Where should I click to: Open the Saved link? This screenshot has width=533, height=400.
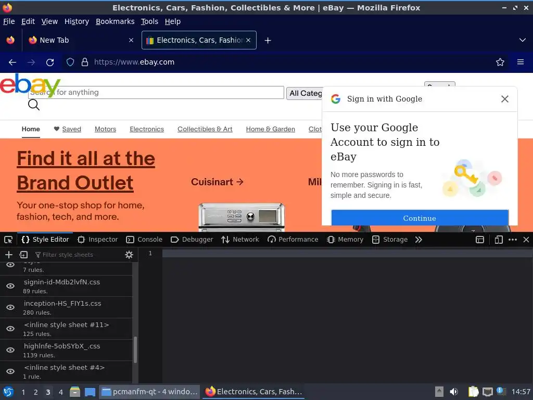pos(71,129)
